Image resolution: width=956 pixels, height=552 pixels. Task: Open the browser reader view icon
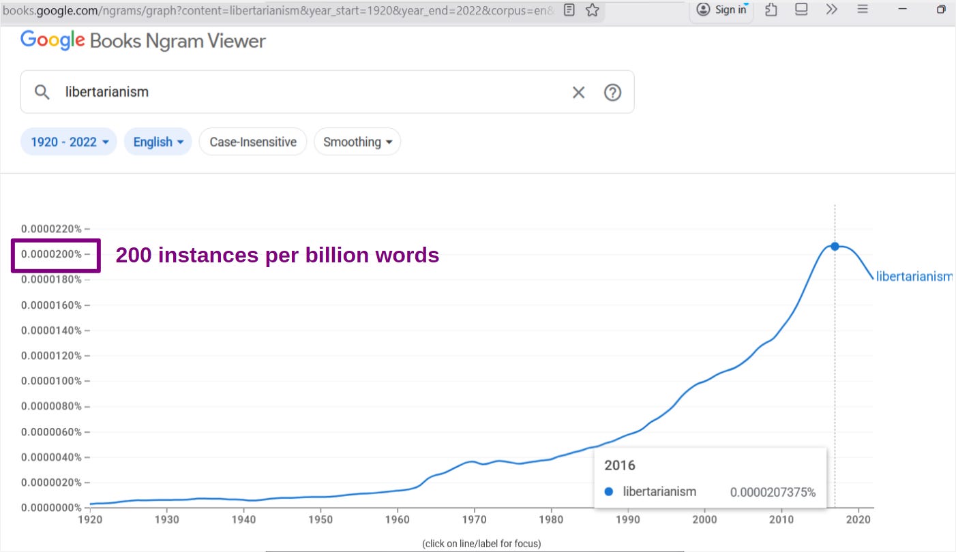pos(569,10)
